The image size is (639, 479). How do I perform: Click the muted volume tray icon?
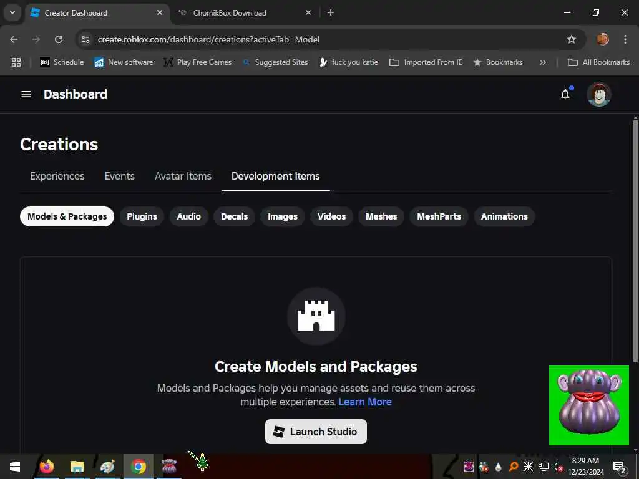[x=558, y=467]
